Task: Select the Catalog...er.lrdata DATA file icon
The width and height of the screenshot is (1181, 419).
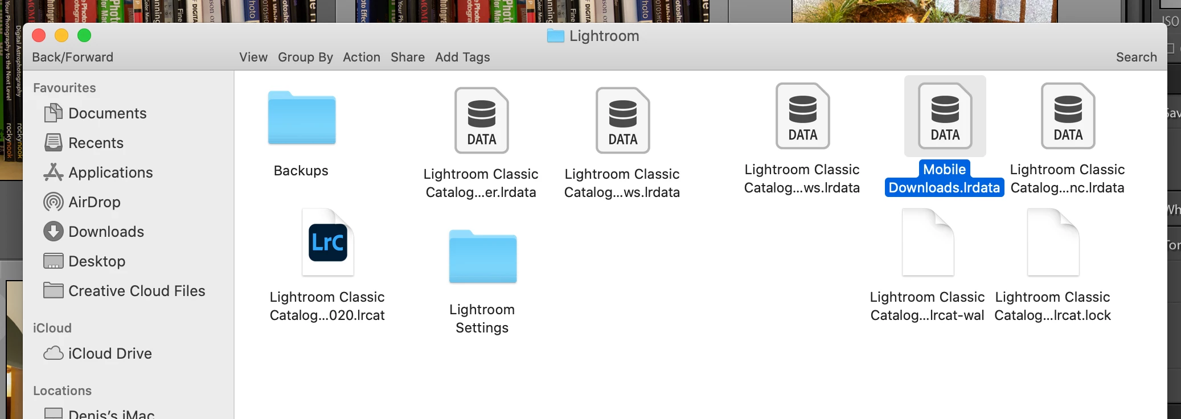Action: click(x=482, y=120)
